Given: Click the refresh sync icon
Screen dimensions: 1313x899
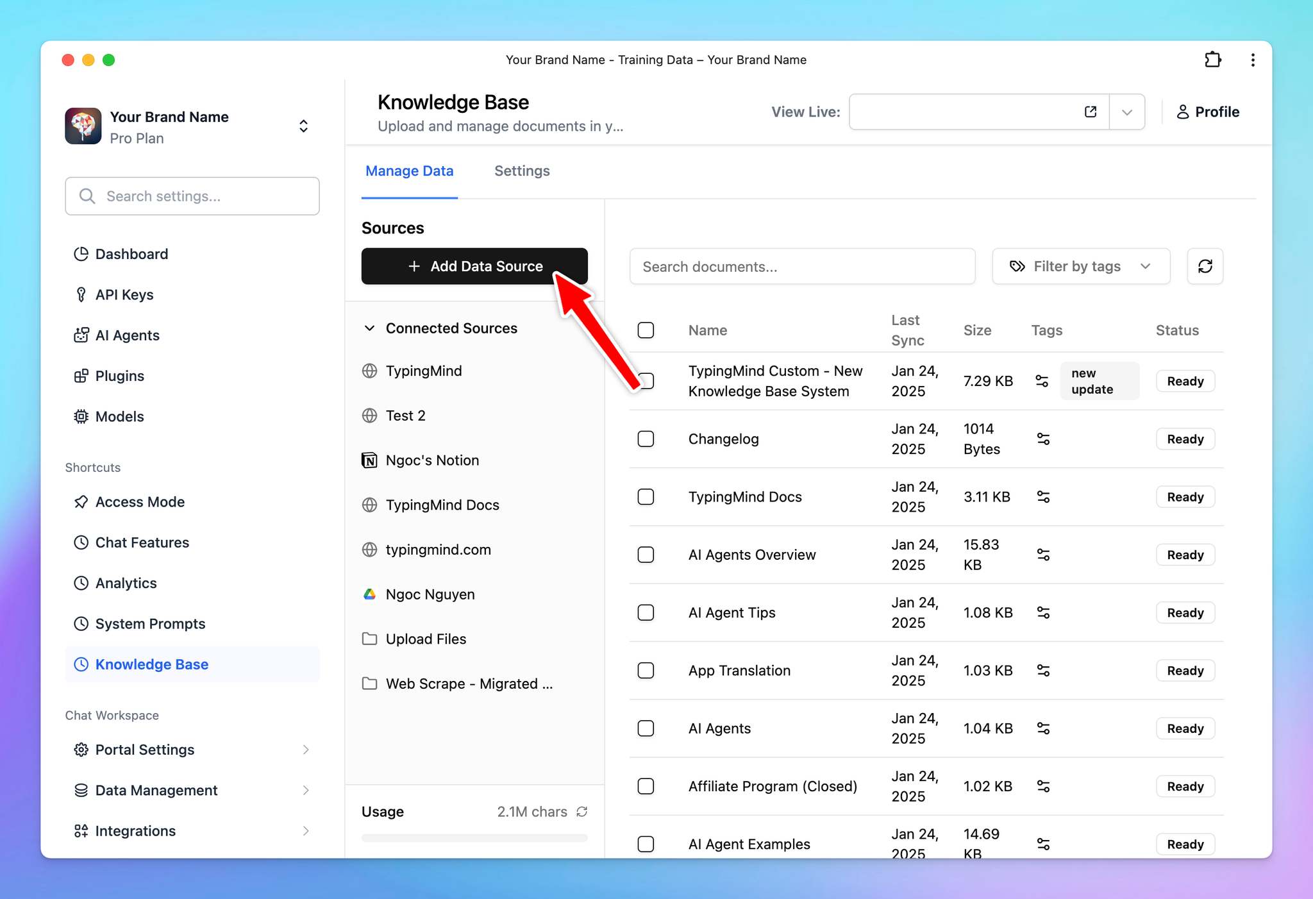Looking at the screenshot, I should click(1205, 266).
